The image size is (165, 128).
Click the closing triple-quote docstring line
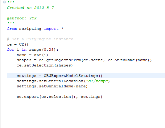[10, 23]
